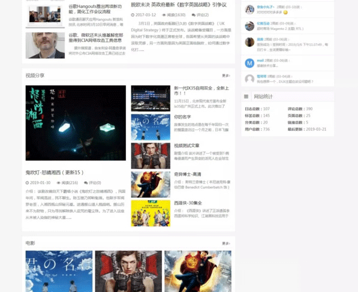Open the 谷歌Hangouts推出两项新功能 article title
Viewport: 358px width, 292px height.
95,9
